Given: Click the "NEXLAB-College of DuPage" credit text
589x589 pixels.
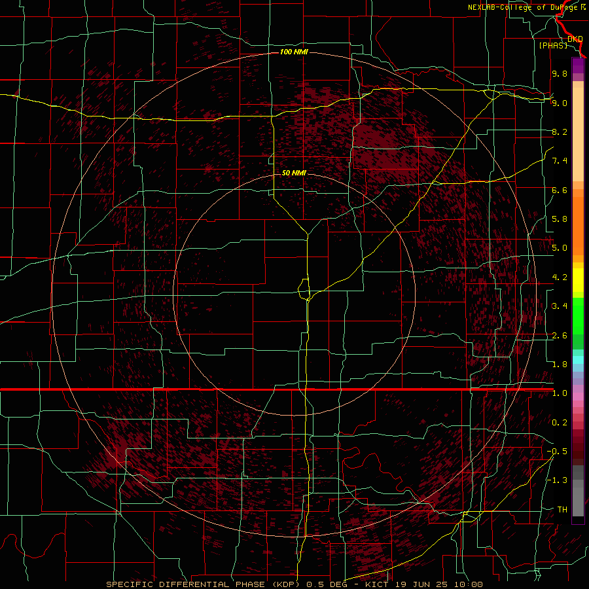Looking at the screenshot, I should coord(523,7).
